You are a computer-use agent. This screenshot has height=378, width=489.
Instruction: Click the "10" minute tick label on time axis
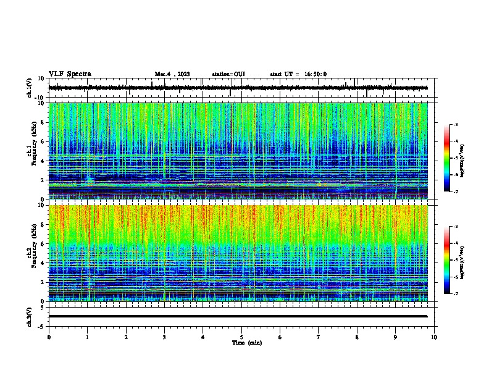434,337
